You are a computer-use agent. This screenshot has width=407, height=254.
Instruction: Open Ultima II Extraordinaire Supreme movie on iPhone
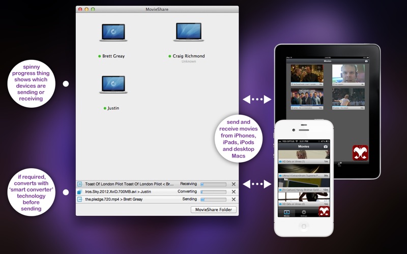click(304, 171)
